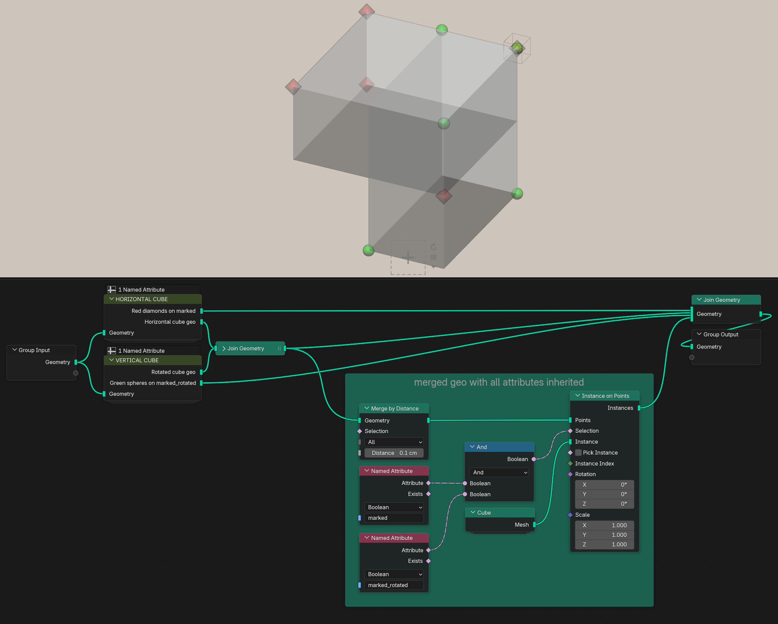This screenshot has width=778, height=624.
Task: Click the Rotation Z value field
Action: pyautogui.click(x=604, y=504)
